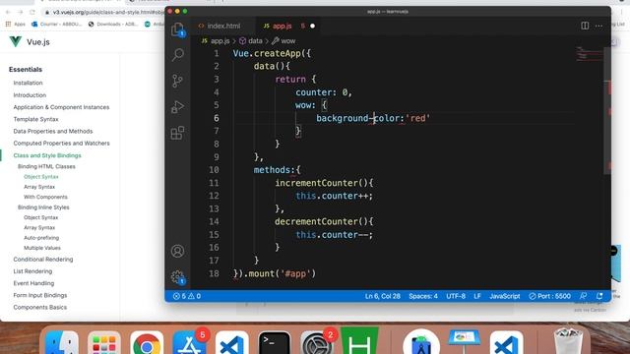Click line number 18 in the gutter
Screen dimensions: 630x354
[x=214, y=273]
